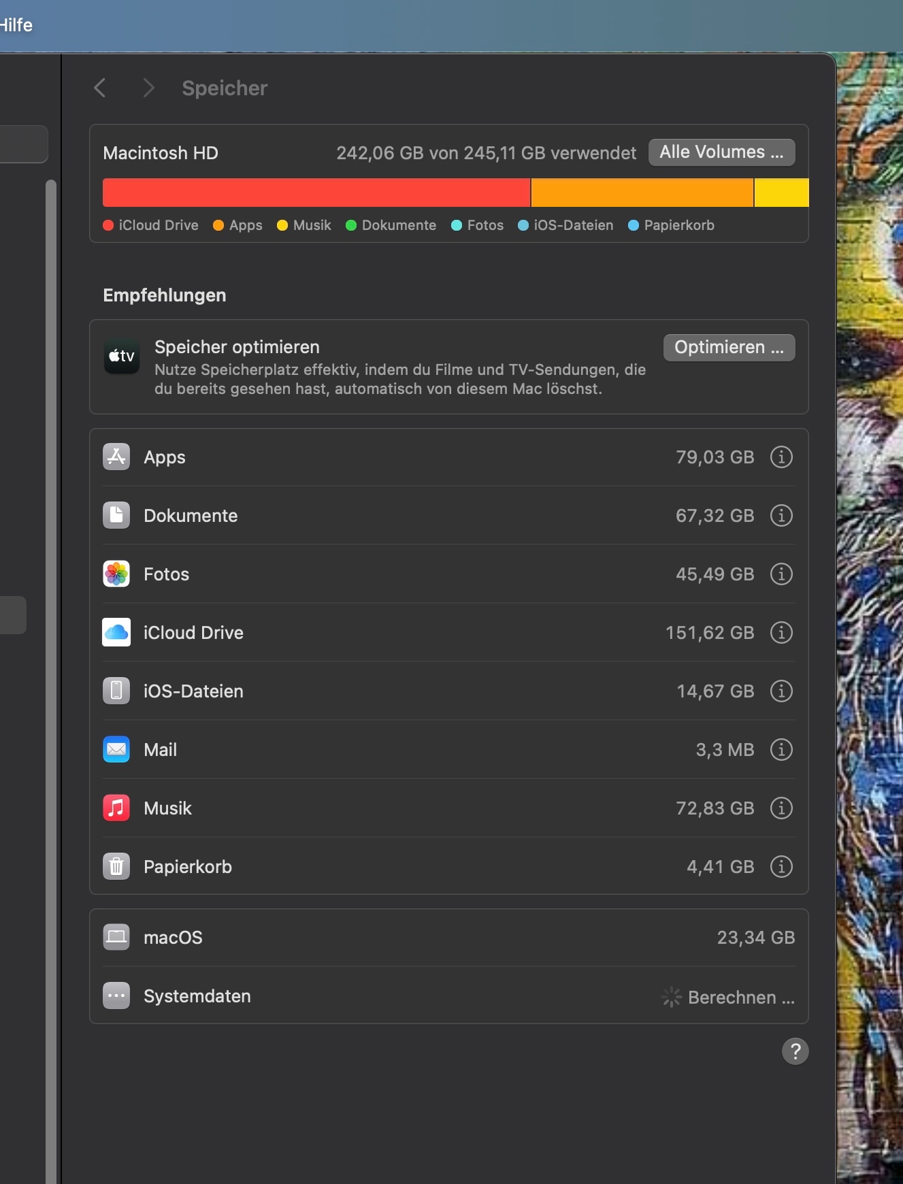Viewport: 903px width, 1184px height.
Task: Select the macOS row label
Action: click(173, 938)
